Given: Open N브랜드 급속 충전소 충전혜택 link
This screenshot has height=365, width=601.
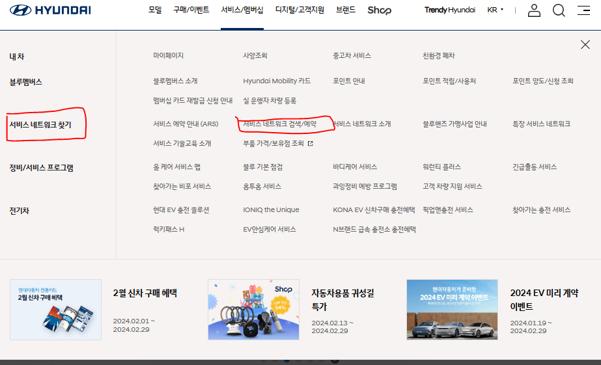Looking at the screenshot, I should pos(374,229).
